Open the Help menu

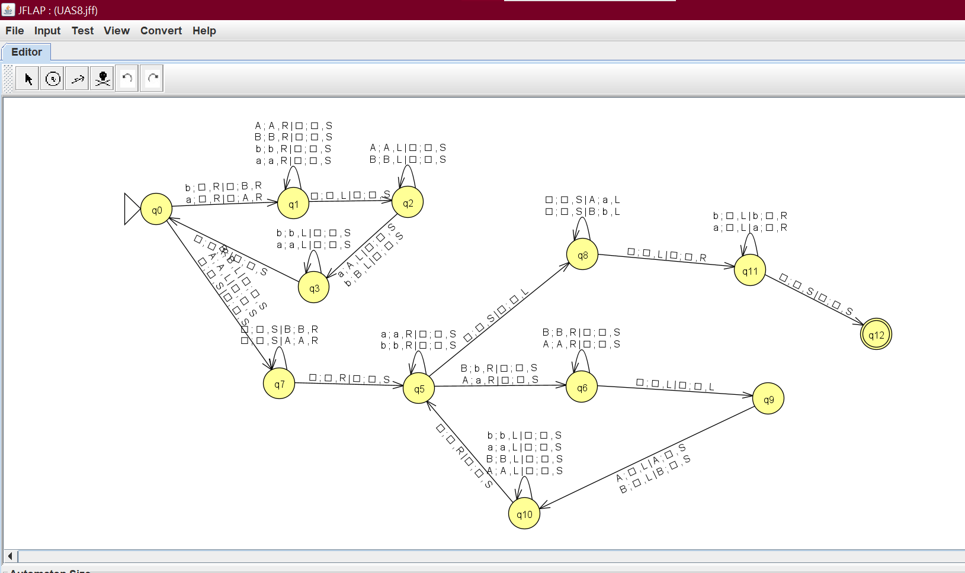[x=204, y=31]
